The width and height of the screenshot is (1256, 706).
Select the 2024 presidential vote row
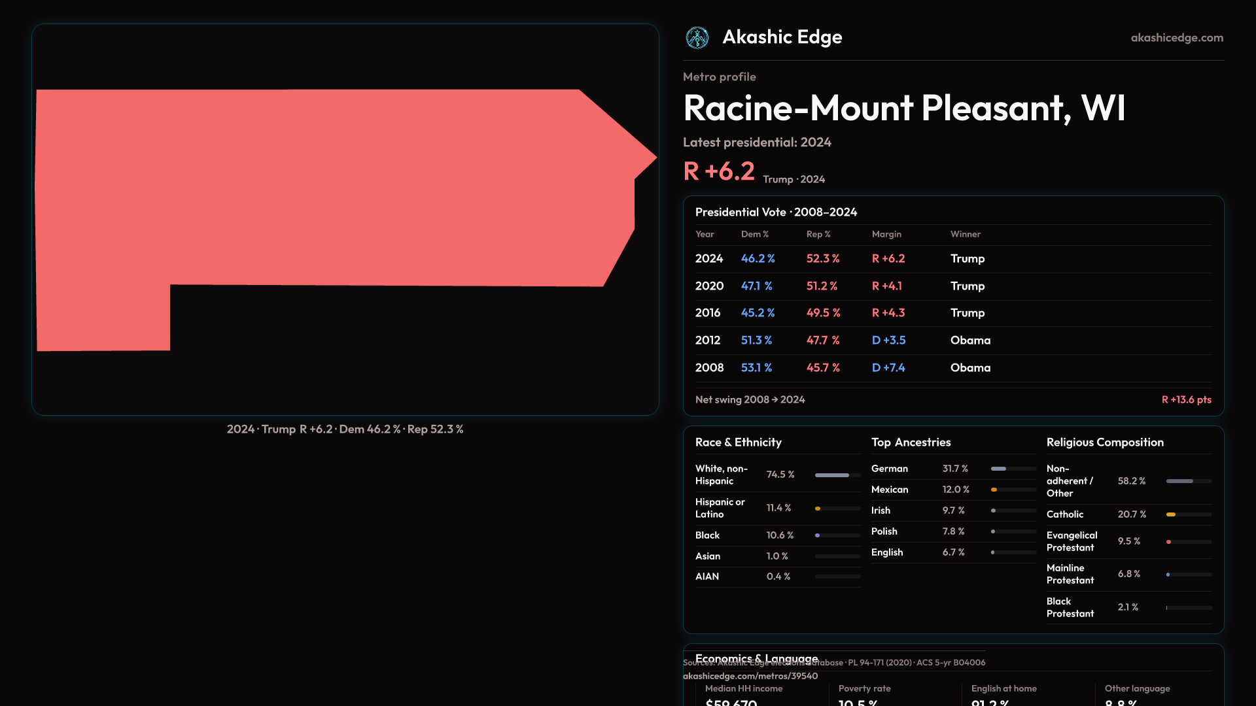(952, 259)
